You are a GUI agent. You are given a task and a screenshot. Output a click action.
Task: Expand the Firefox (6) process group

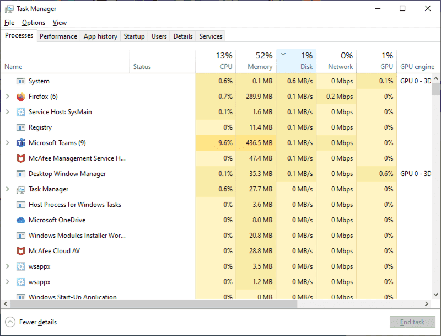click(x=8, y=97)
